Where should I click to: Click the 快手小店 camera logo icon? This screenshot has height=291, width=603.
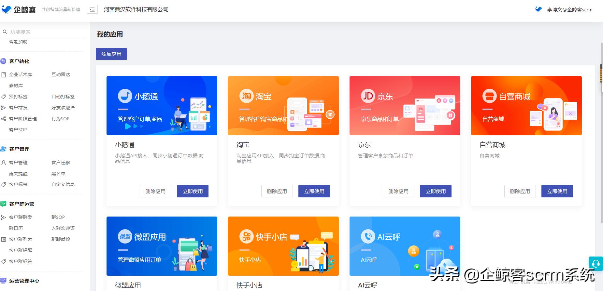(246, 236)
